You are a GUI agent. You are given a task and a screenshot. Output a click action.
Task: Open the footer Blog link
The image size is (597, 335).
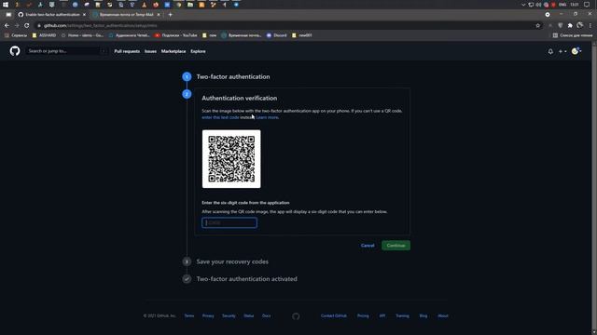coord(423,315)
